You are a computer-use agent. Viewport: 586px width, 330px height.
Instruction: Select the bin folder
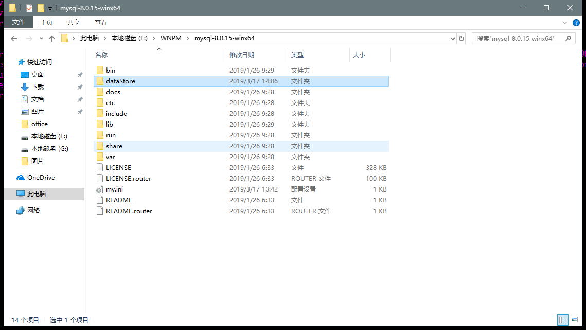110,71
